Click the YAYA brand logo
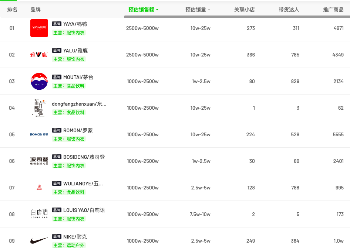This screenshot has width=350, height=250. coord(39,28)
